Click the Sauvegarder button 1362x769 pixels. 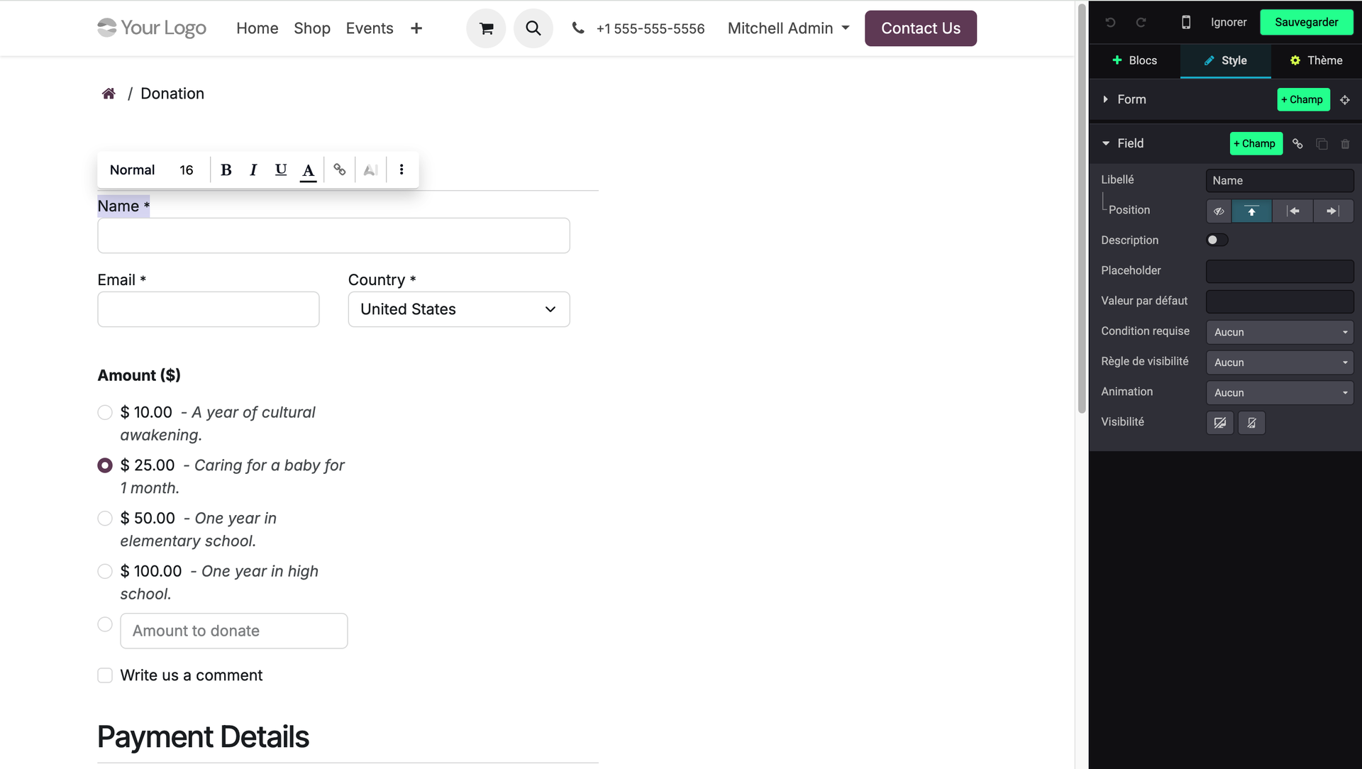coord(1306,22)
